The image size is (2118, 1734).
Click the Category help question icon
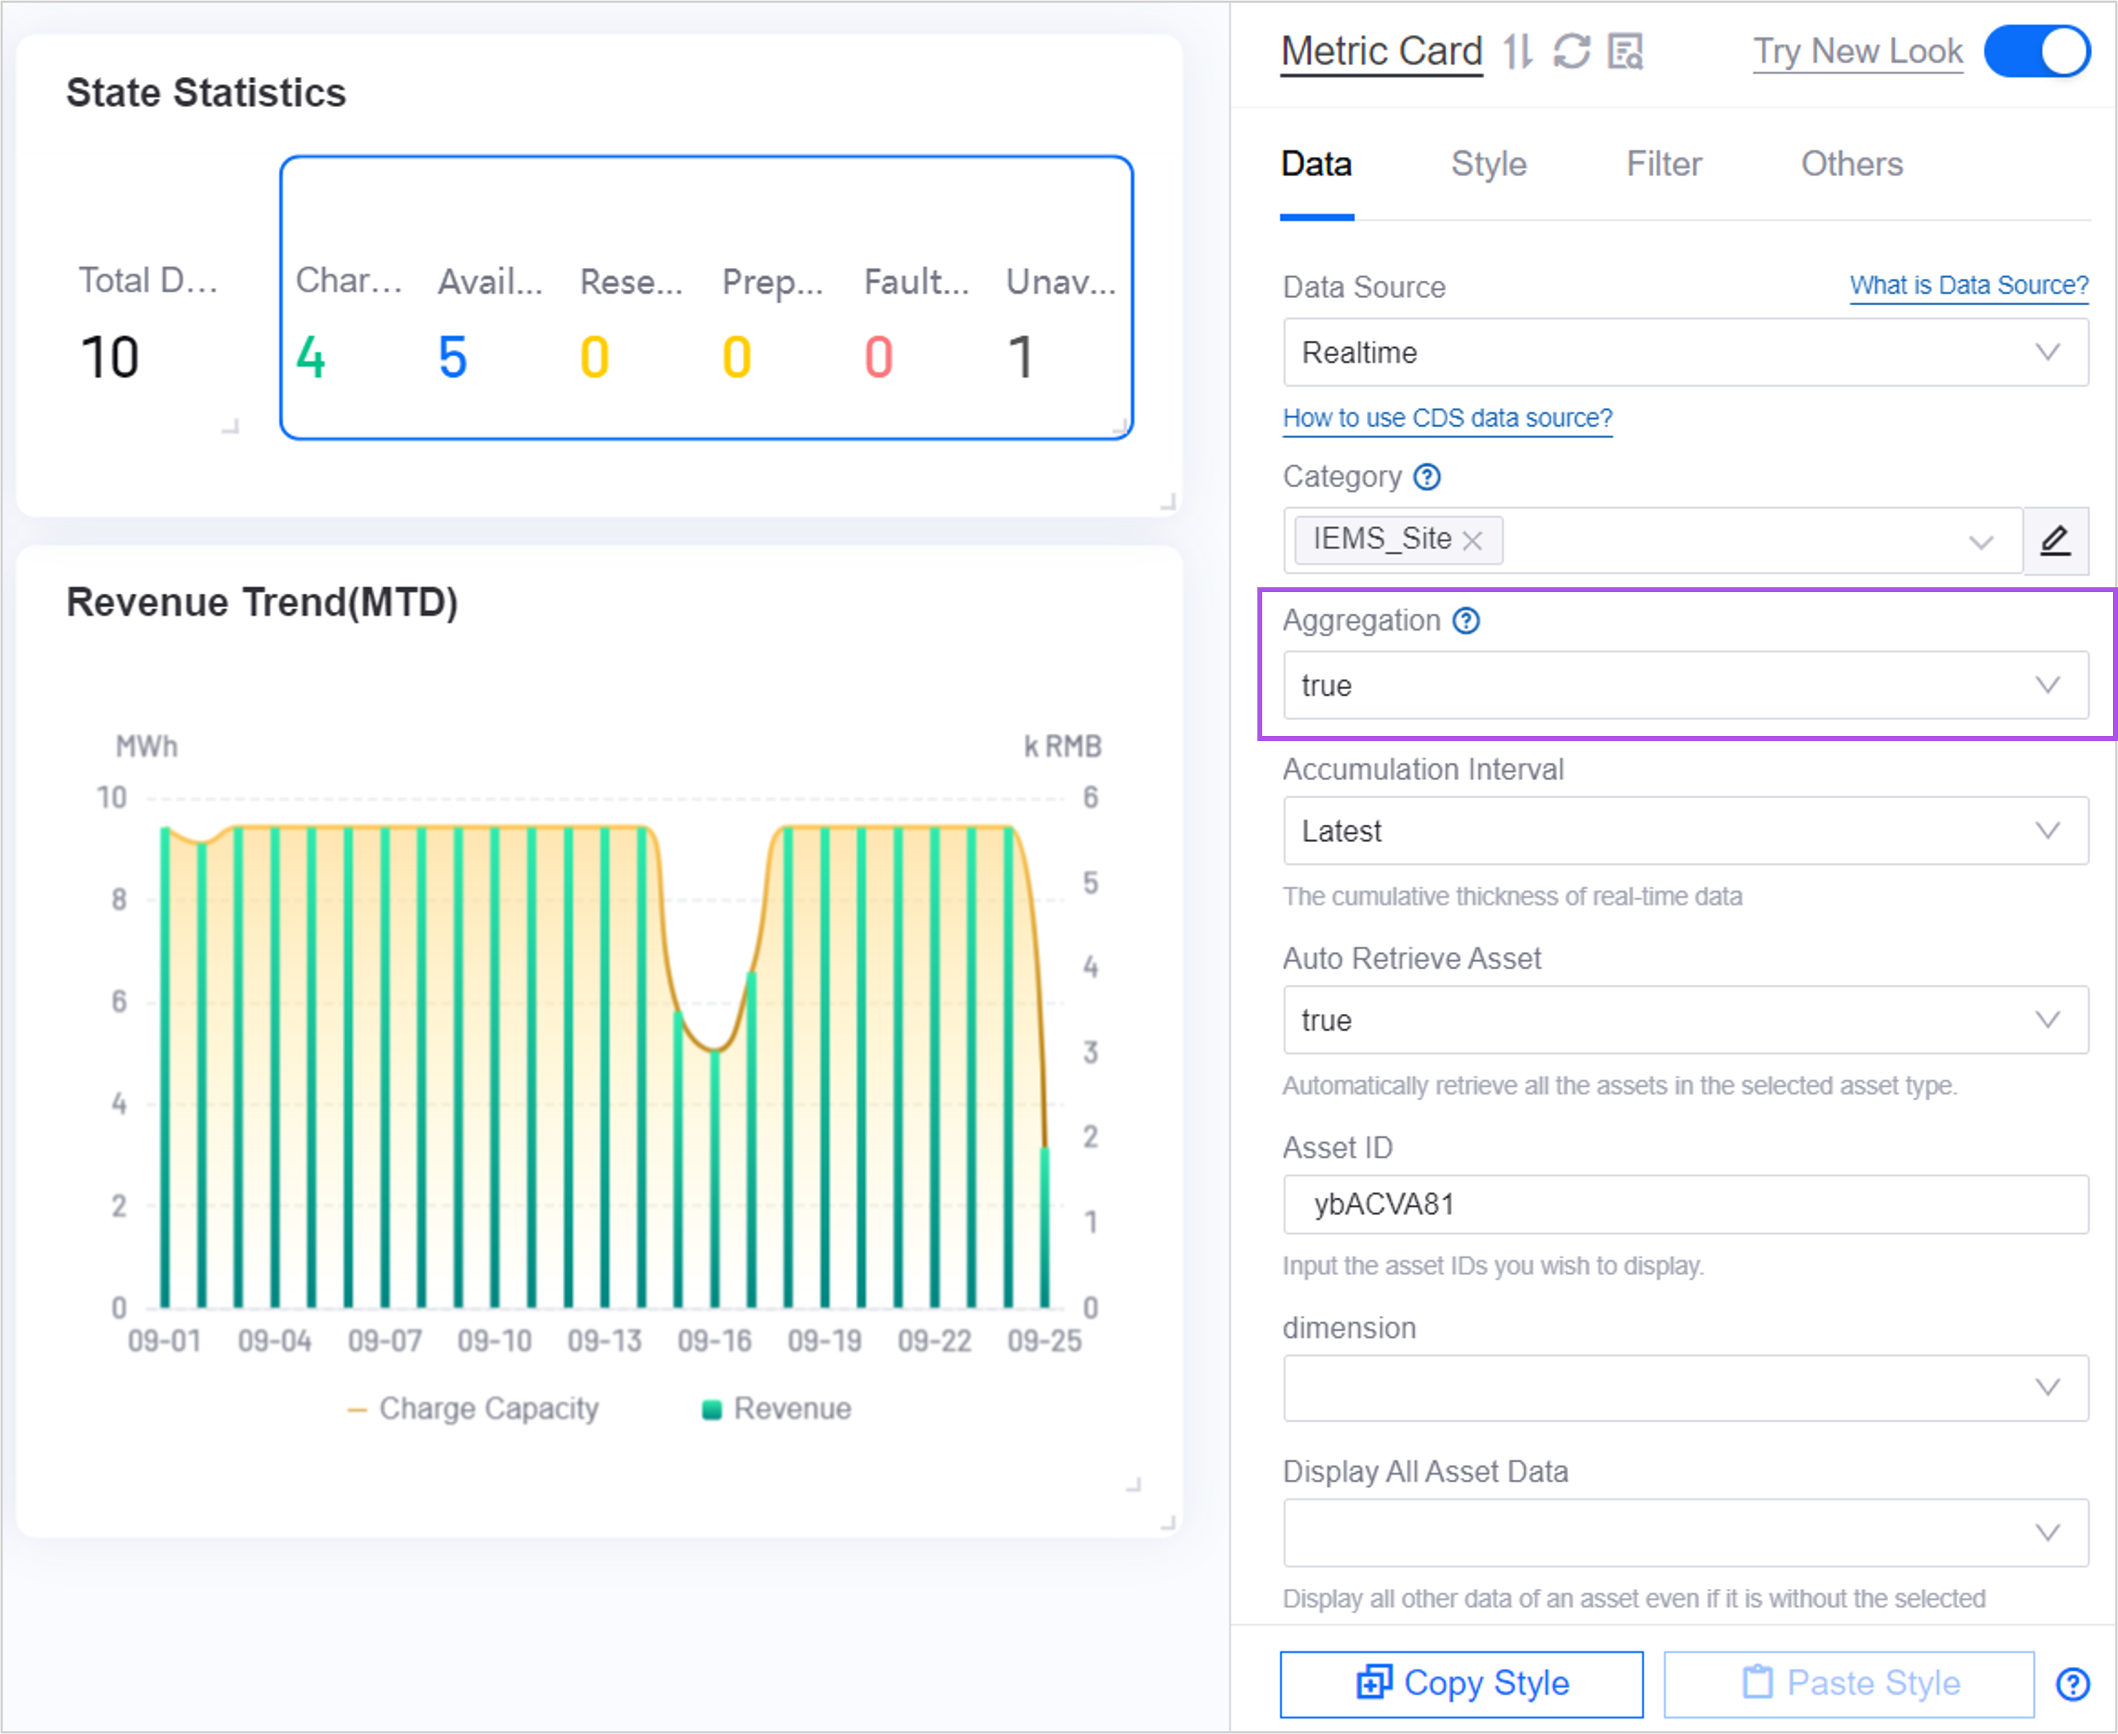1426,478
